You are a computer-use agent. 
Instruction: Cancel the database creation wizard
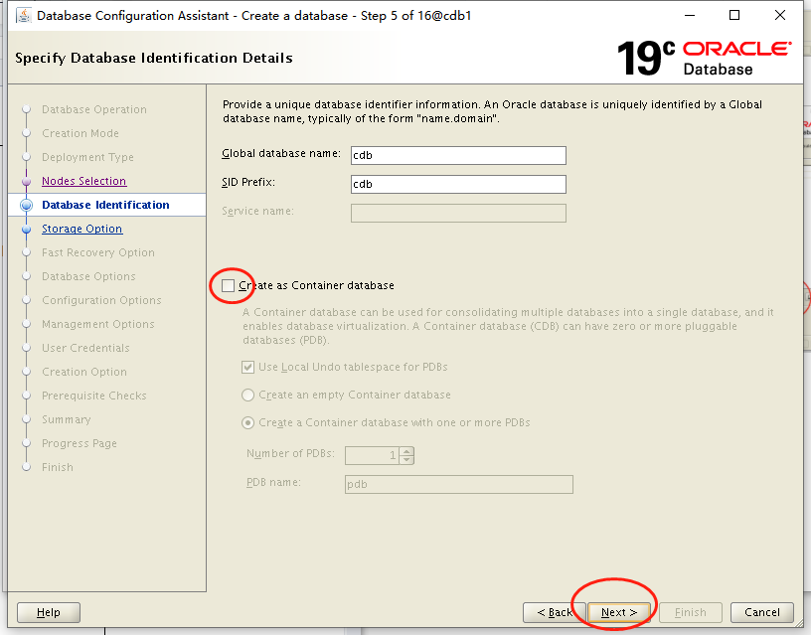(x=762, y=613)
